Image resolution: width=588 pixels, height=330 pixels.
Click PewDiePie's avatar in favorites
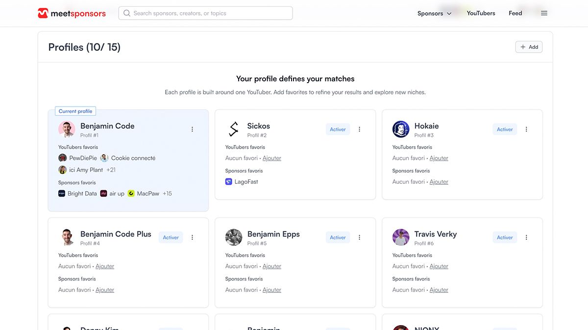[x=63, y=158]
